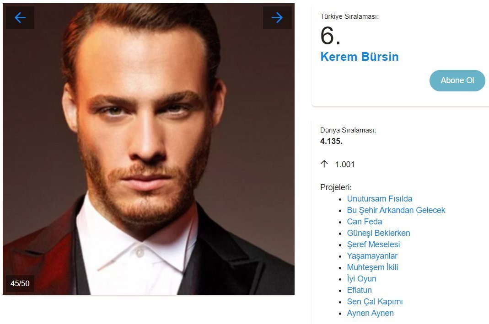
Task: Click the Türkiye ranking number 6
Action: tap(330, 36)
